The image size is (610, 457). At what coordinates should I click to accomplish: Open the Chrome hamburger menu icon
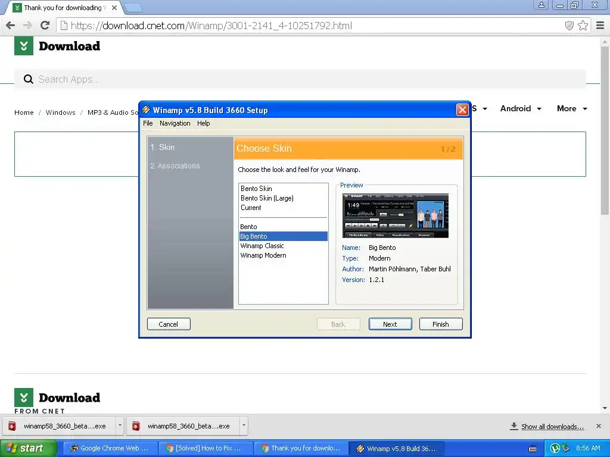pos(600,25)
